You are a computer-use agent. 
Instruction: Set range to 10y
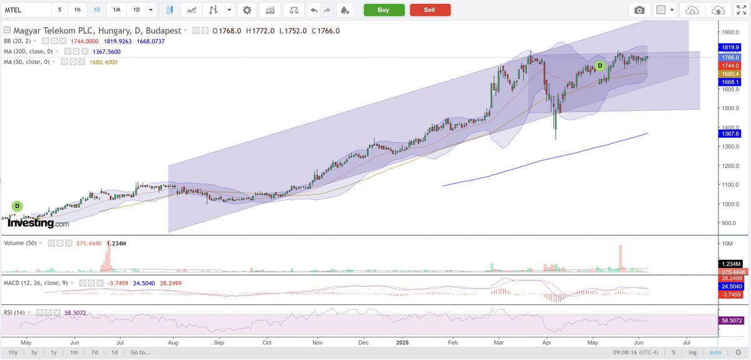click(13, 352)
